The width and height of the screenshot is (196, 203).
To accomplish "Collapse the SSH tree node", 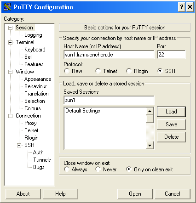I will 19,145.
